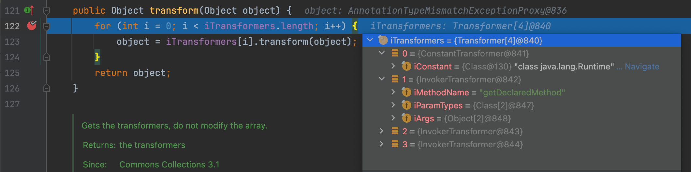Click the field icon beside iTransformers root node

click(383, 41)
